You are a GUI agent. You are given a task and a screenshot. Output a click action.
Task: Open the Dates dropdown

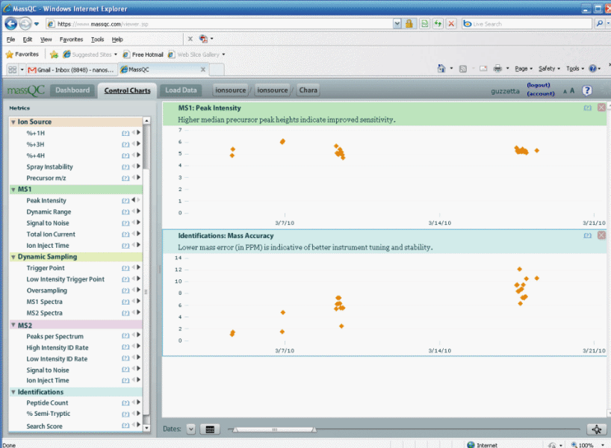click(190, 429)
